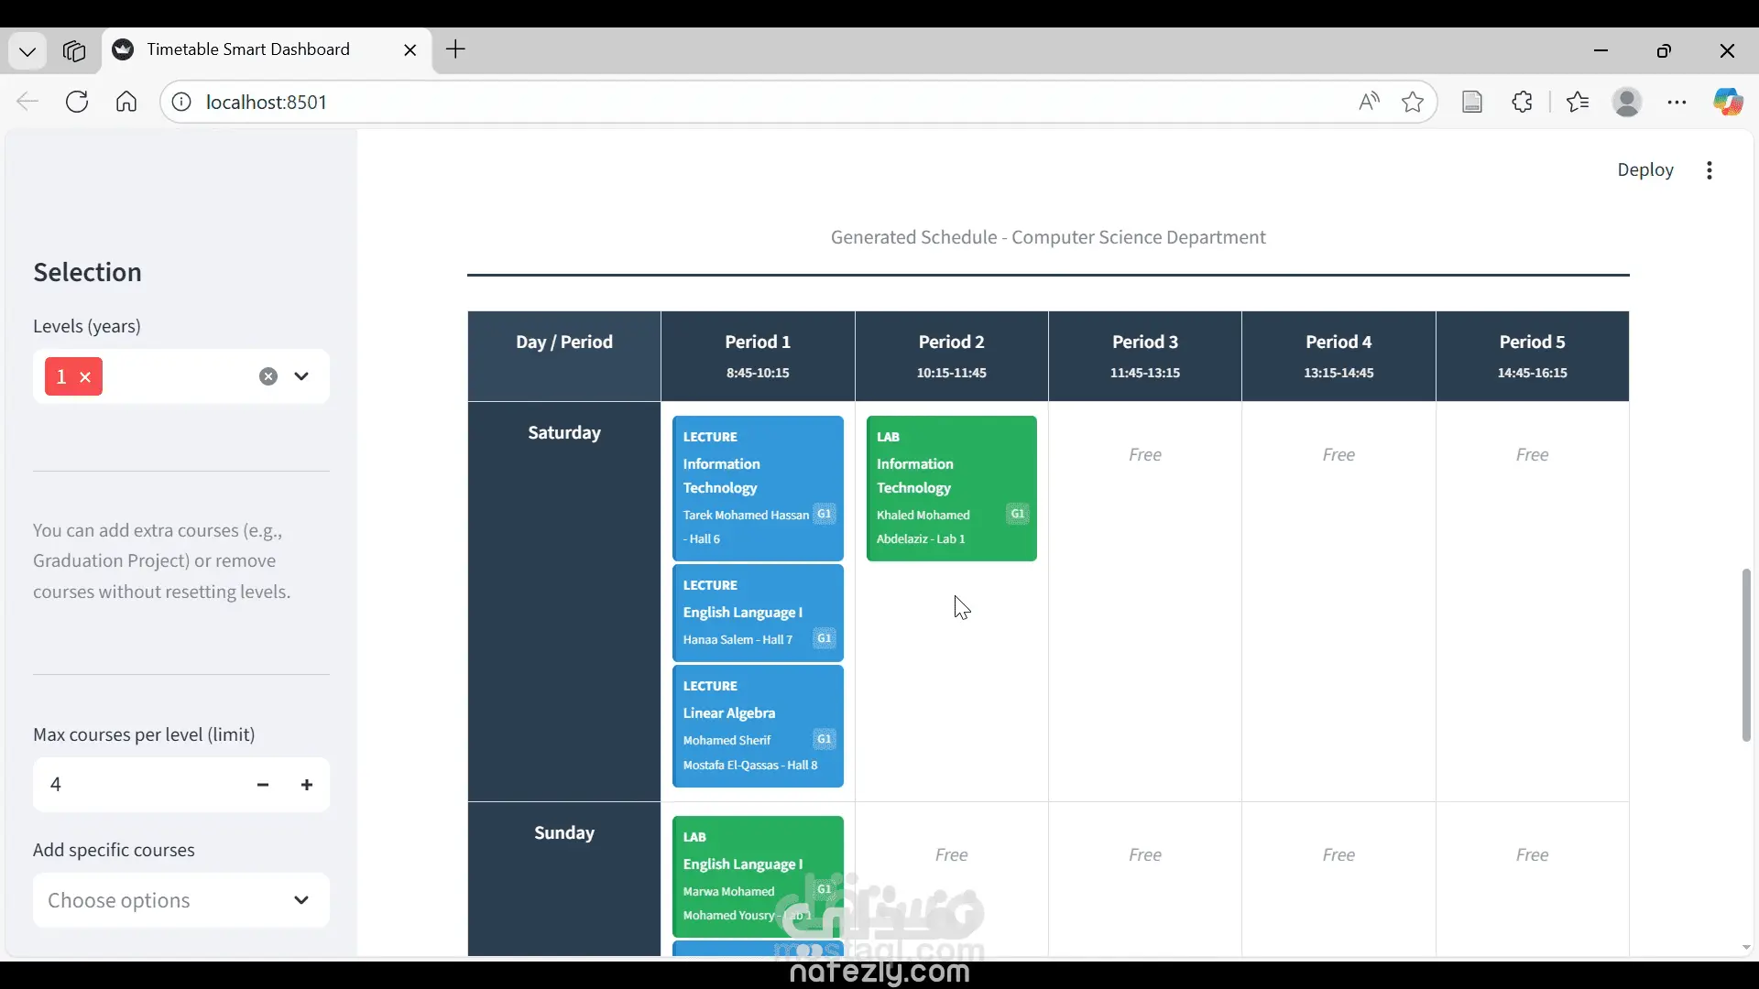Viewport: 1759px width, 989px height.
Task: Open the Favorites list icon
Action: [x=1578, y=102]
